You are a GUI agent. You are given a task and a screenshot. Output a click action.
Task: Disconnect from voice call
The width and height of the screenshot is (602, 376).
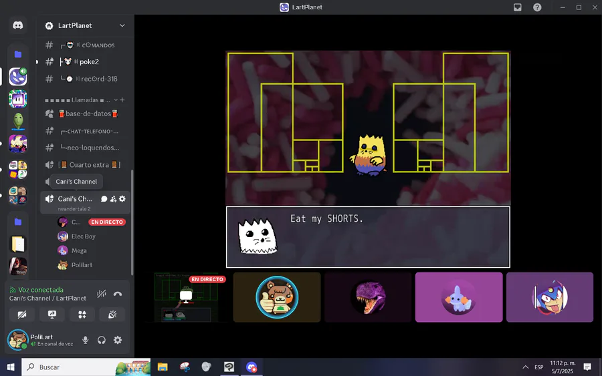pyautogui.click(x=118, y=294)
